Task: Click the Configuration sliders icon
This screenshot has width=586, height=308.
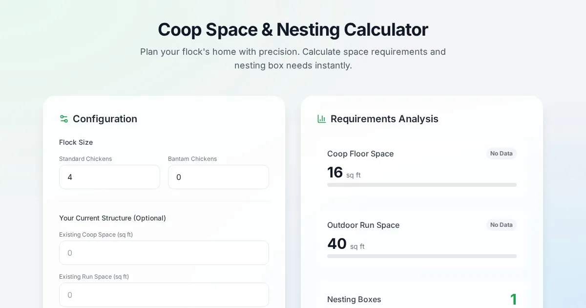Action: pyautogui.click(x=63, y=119)
